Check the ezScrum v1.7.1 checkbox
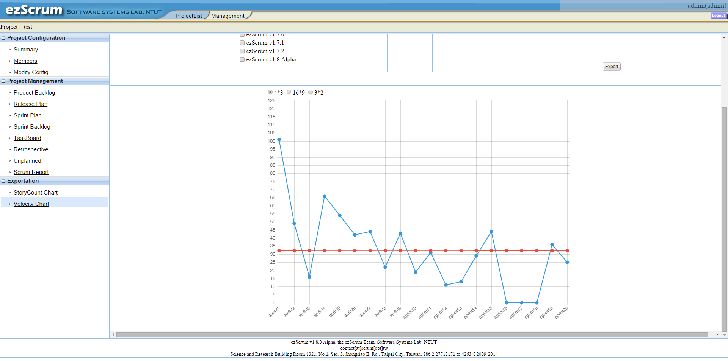 [x=242, y=43]
